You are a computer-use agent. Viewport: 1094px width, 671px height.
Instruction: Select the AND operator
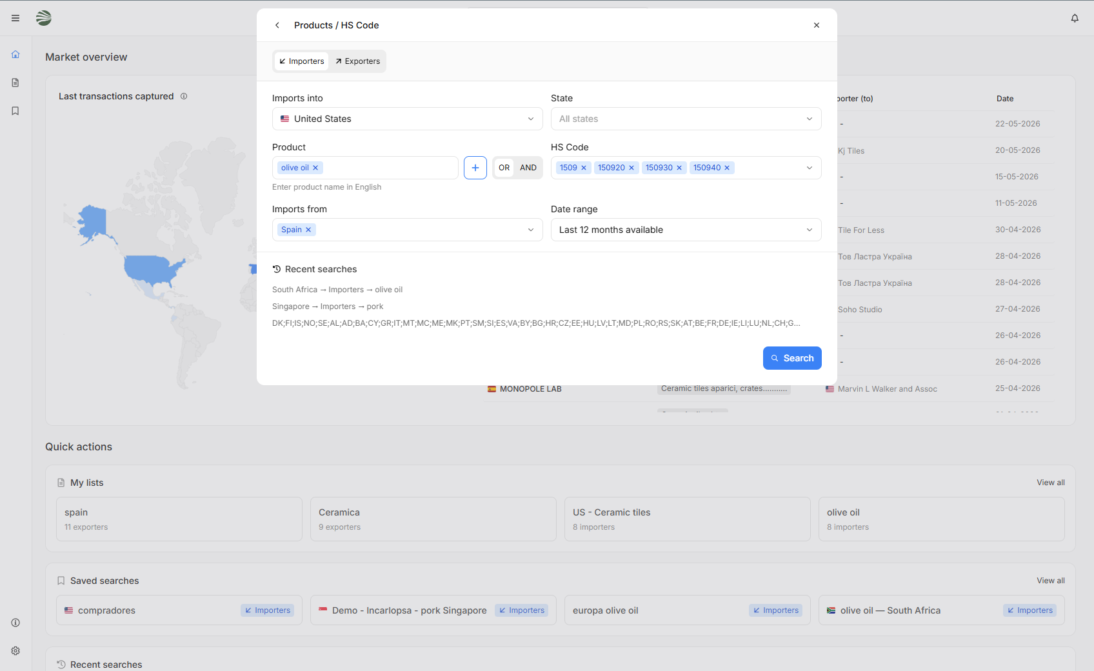coord(528,168)
